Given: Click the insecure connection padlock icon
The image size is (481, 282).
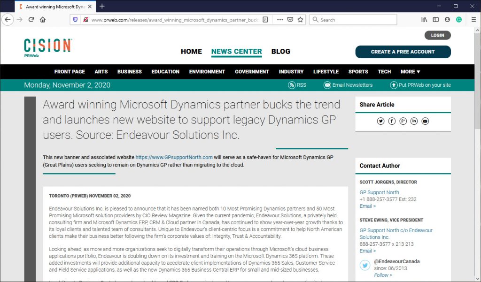Looking at the screenshot, I should (85, 20).
